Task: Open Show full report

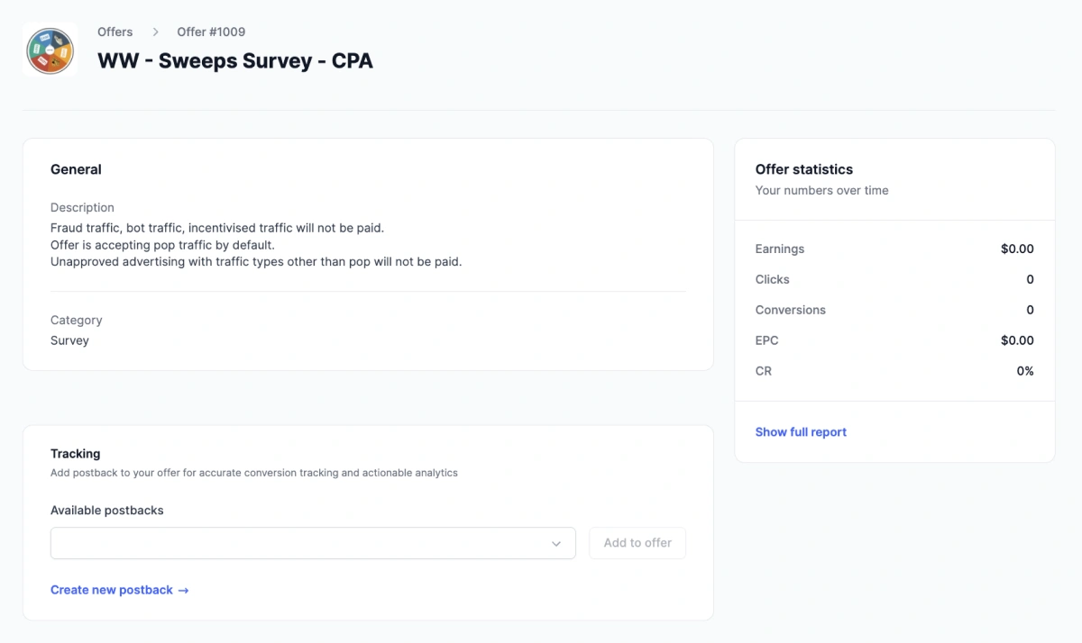Action: [801, 431]
